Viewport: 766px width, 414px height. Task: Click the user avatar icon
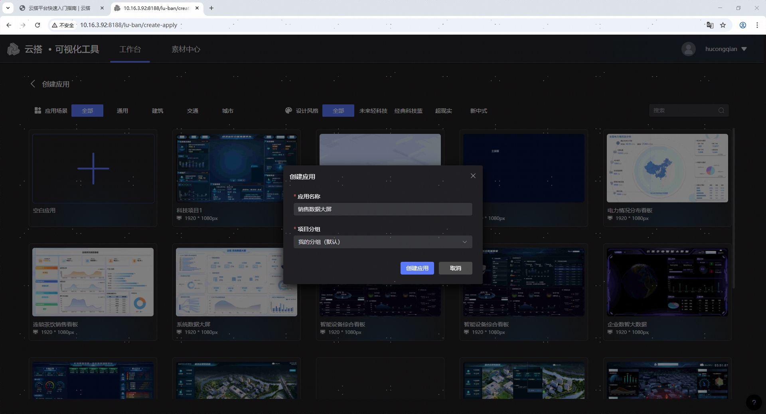pyautogui.click(x=688, y=49)
